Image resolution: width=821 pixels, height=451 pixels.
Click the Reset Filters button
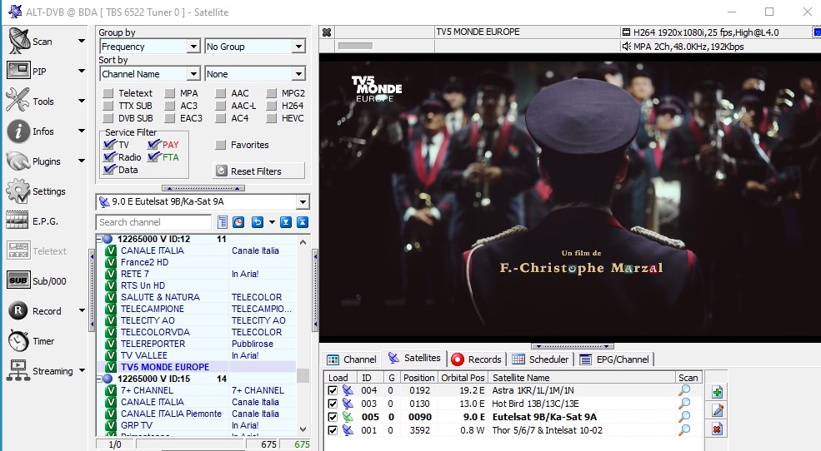(x=258, y=171)
